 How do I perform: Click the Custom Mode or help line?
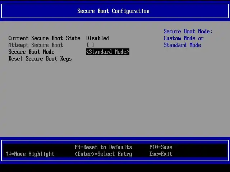(x=184, y=38)
